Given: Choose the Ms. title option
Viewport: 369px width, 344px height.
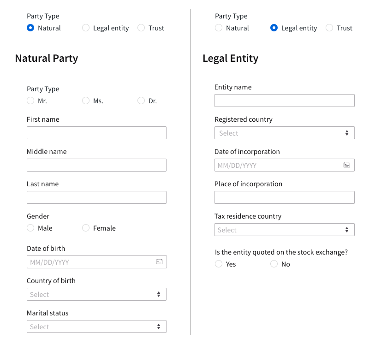Looking at the screenshot, I should coord(86,101).
